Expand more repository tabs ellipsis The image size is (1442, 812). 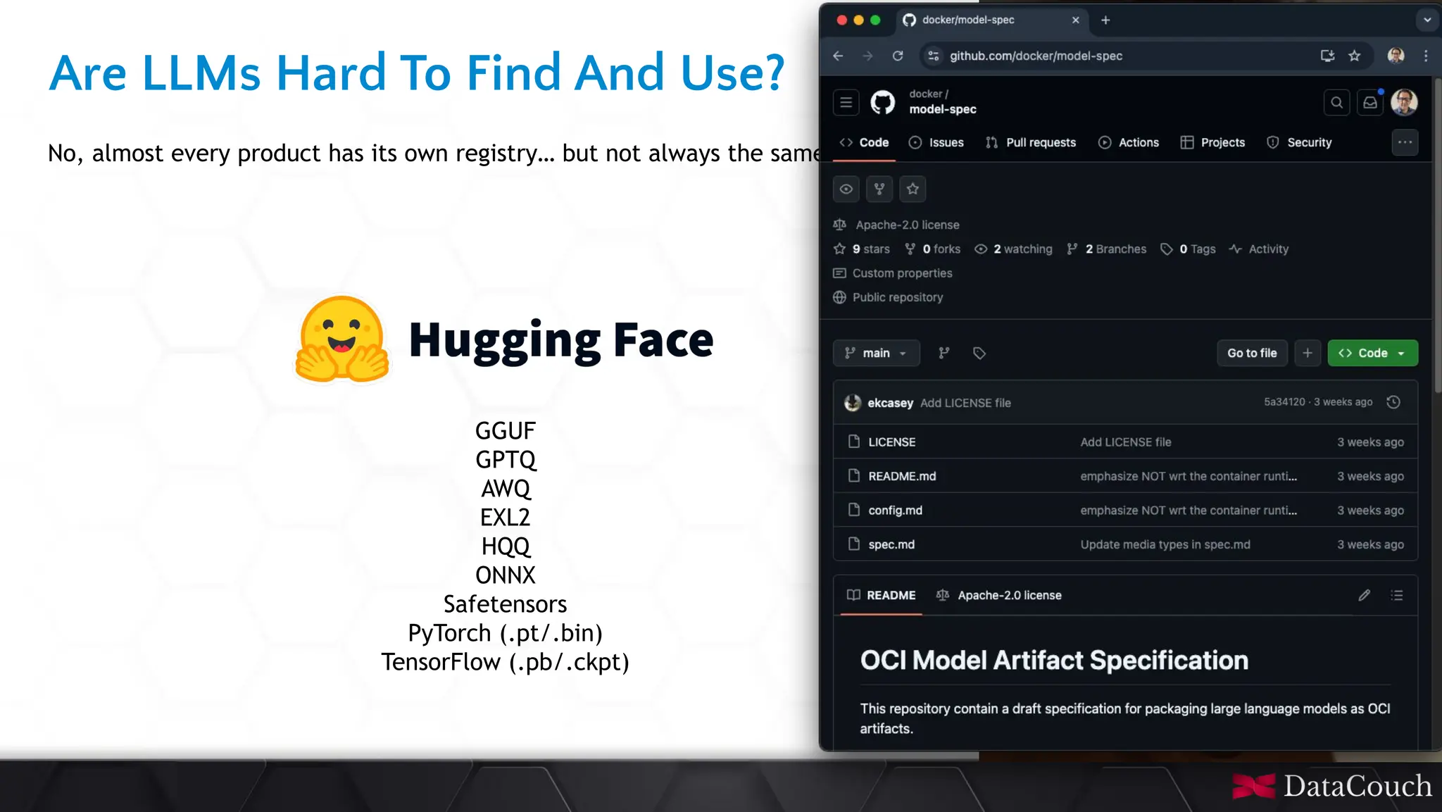1405,142
